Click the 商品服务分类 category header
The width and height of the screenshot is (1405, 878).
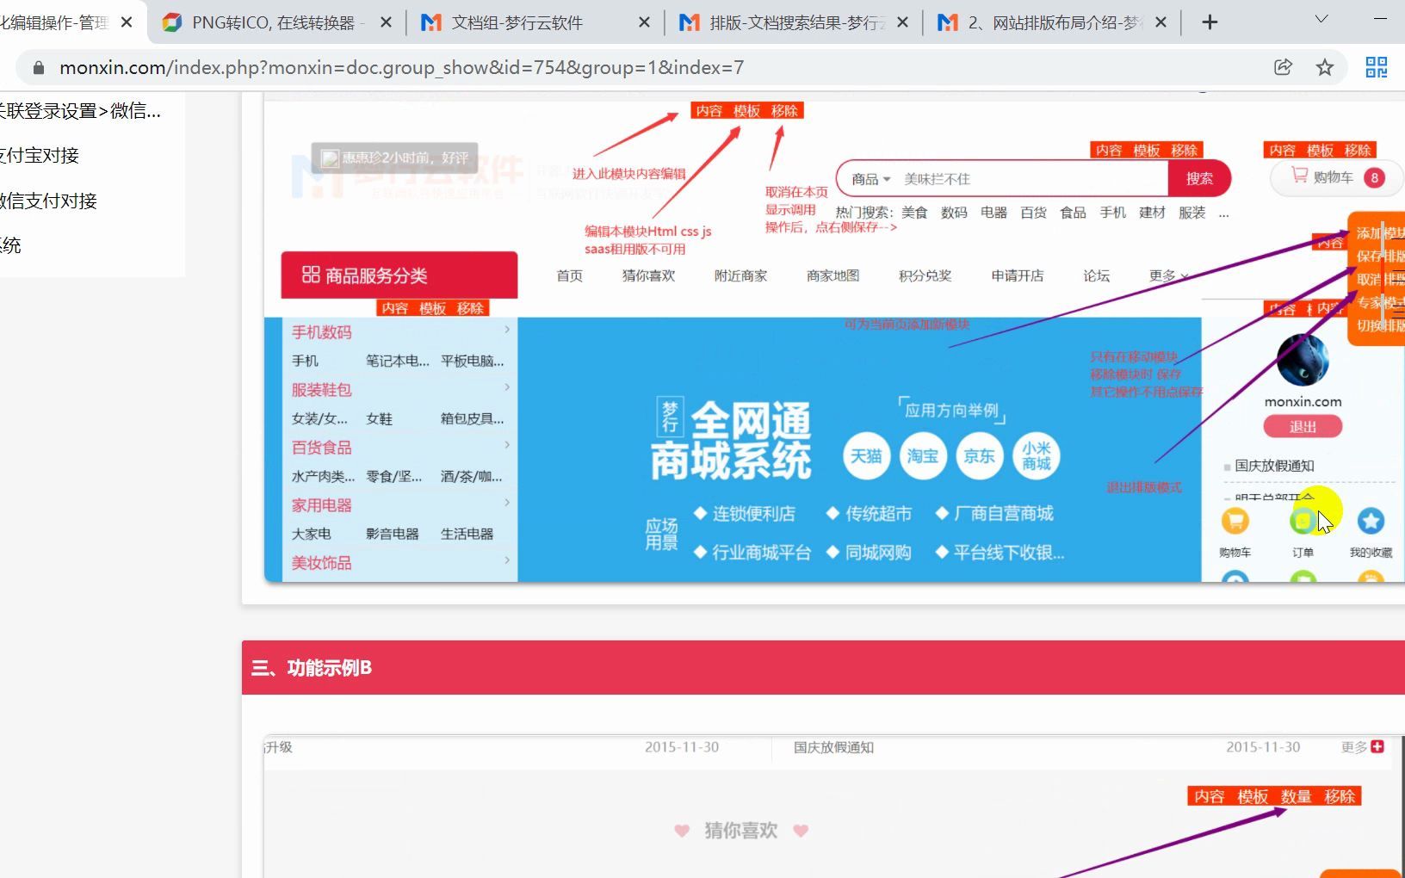coord(399,275)
